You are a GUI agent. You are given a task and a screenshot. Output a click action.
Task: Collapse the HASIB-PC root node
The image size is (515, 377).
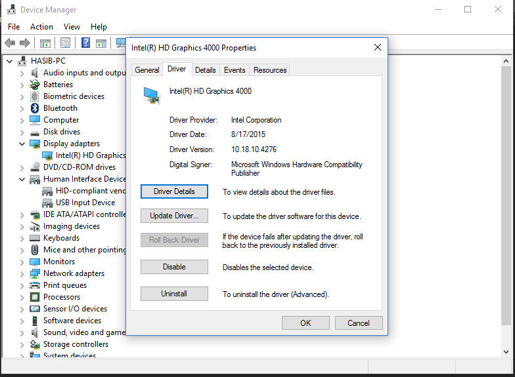(x=9, y=61)
